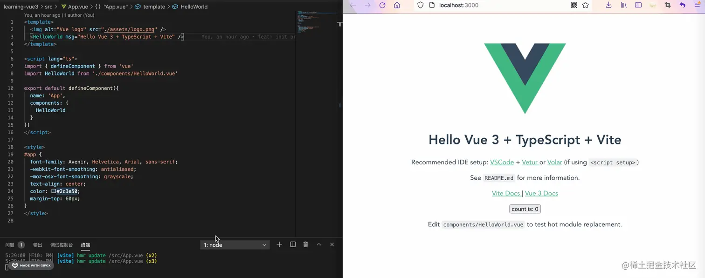Viewport: 705px width, 278px height.
Task: Open the Vite Docs link
Action: pyautogui.click(x=506, y=193)
